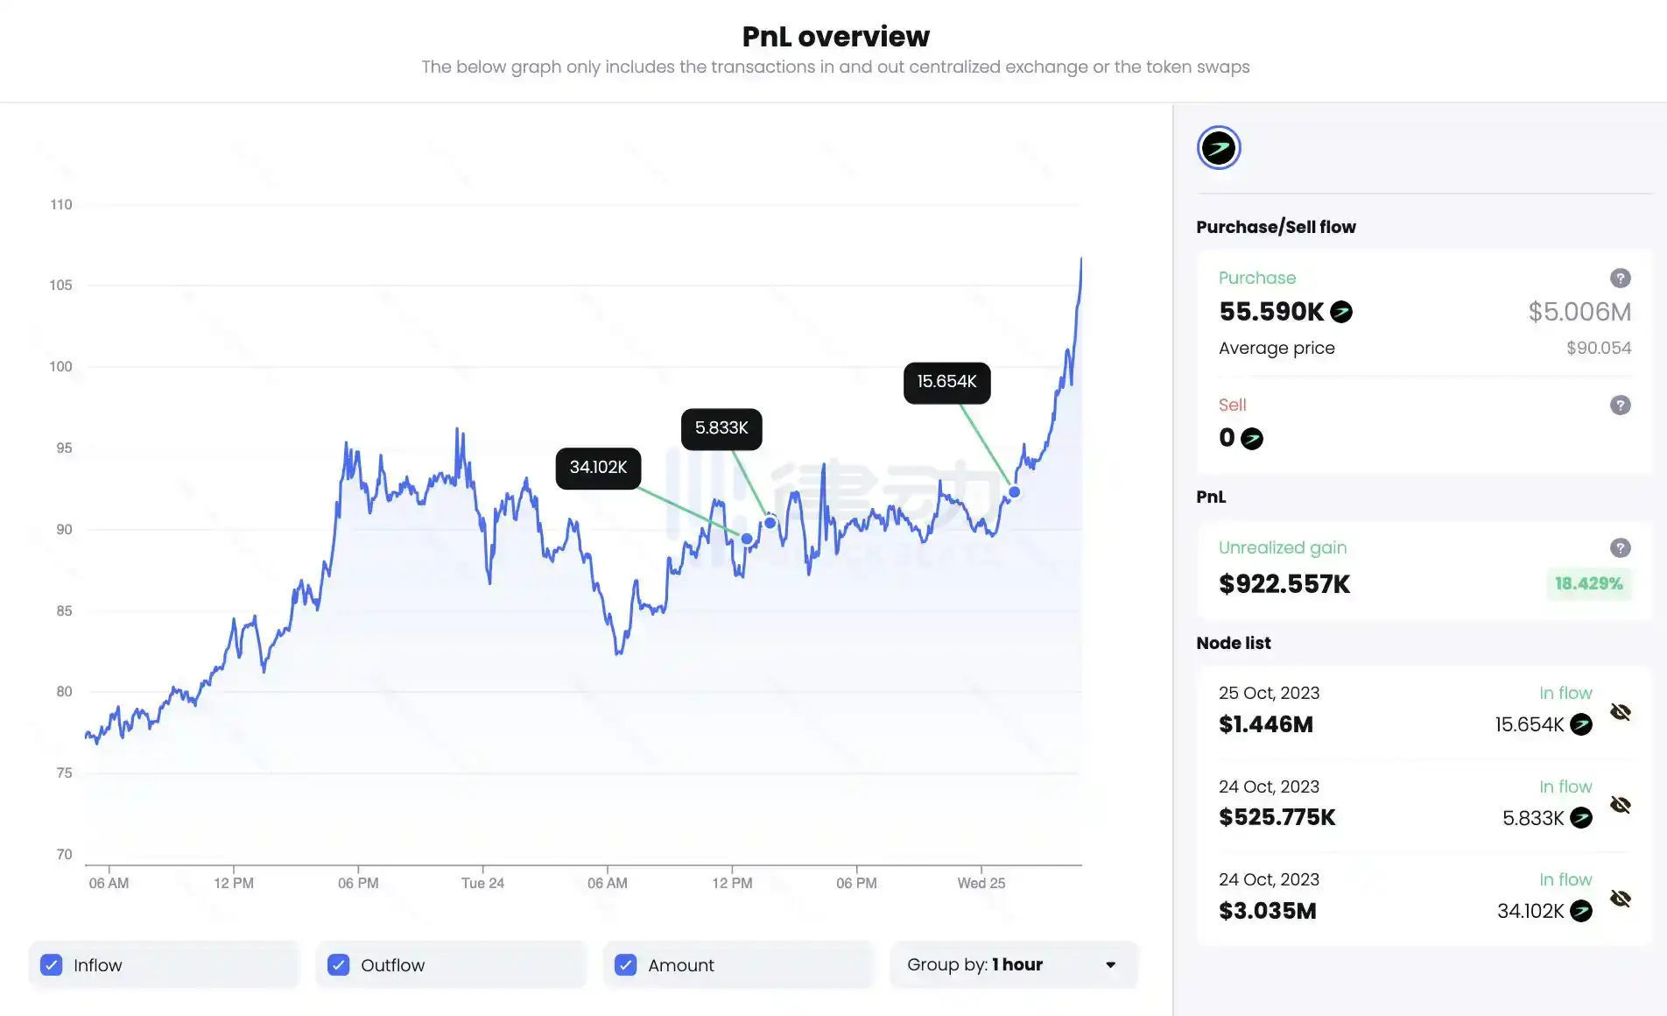Click the token icon beside 15.654K in Node list
The width and height of the screenshot is (1667, 1016).
pos(1580,724)
